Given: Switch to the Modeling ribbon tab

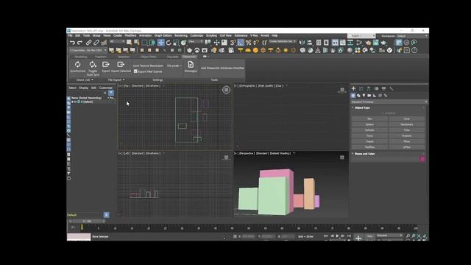Looking at the screenshot, I should pyautogui.click(x=81, y=57).
